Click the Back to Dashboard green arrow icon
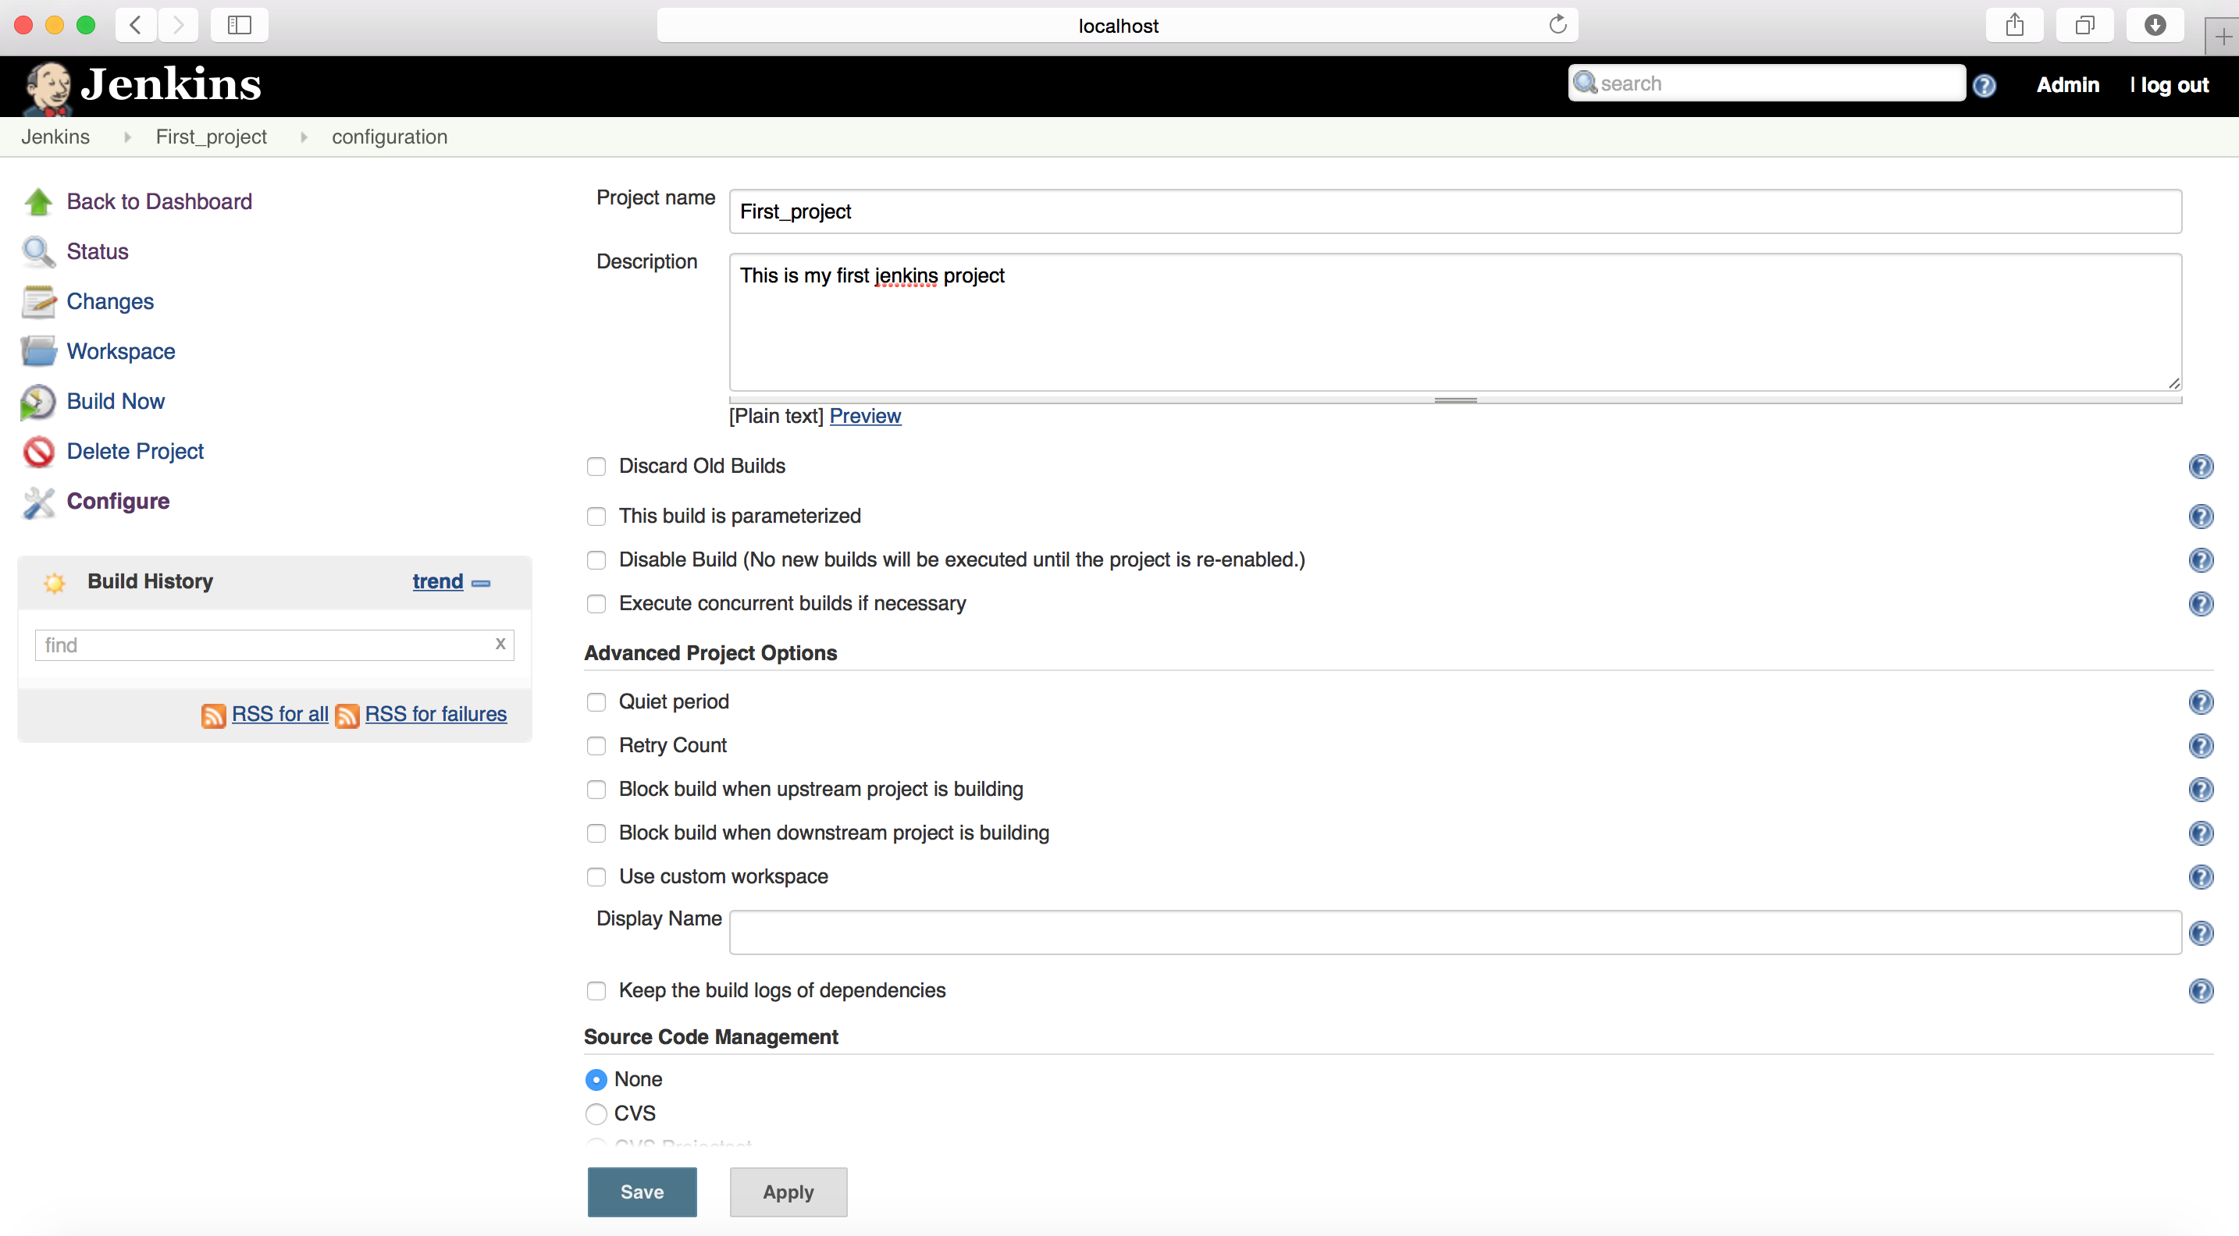Viewport: 2239px width, 1236px height. (x=38, y=201)
